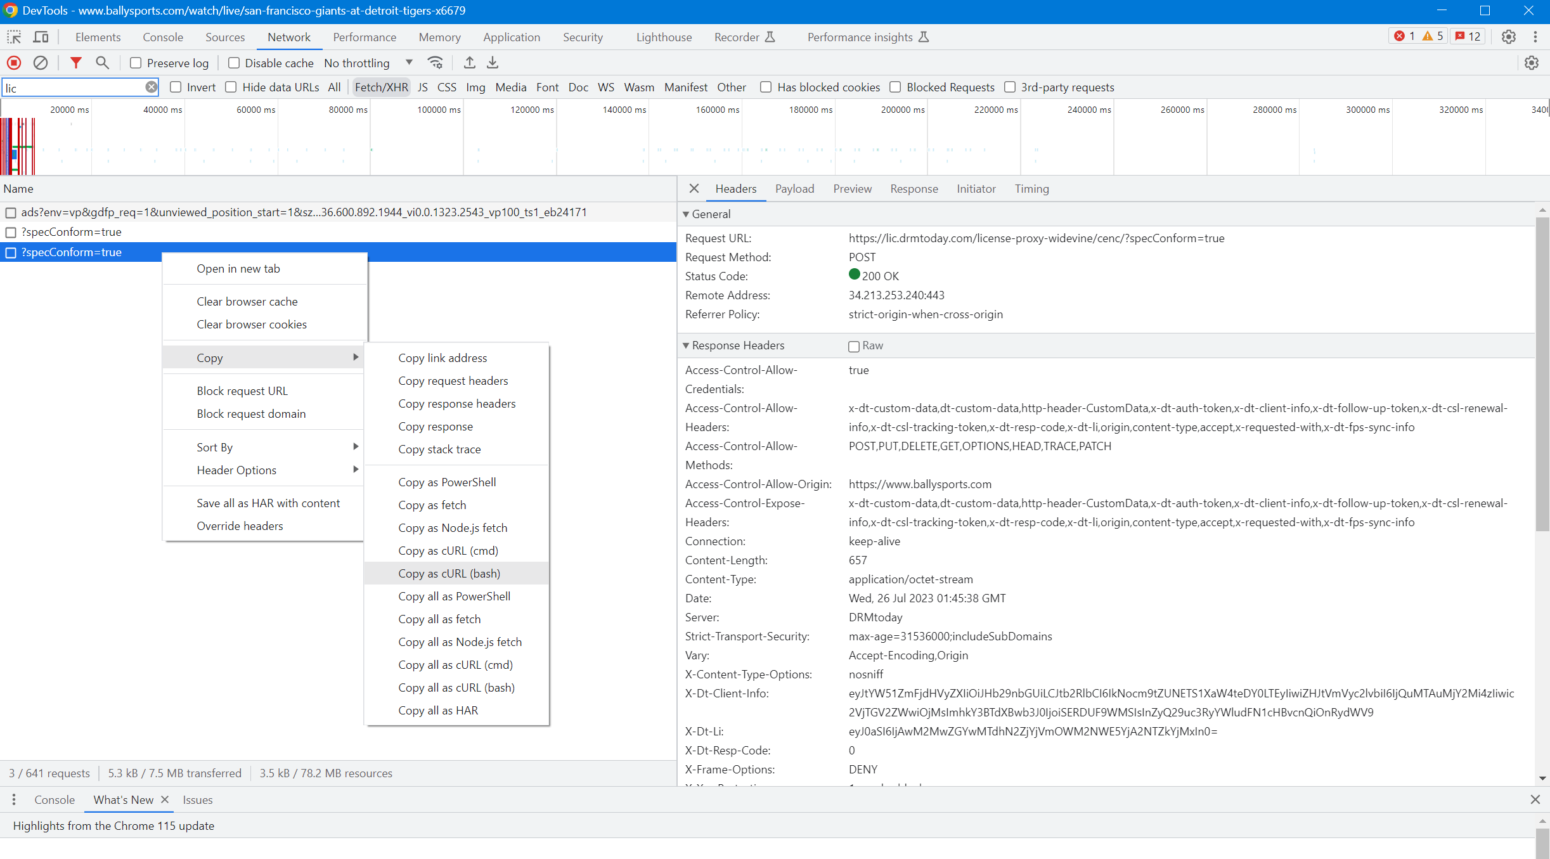This screenshot has width=1550, height=859.
Task: Tick the Raw response headers checkbox
Action: [854, 346]
